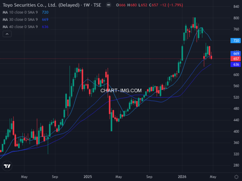The image size is (242, 181).
Task: Click the May label after 2026
Action: coord(213,177)
